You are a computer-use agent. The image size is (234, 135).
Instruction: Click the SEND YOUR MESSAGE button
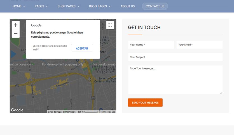145,103
